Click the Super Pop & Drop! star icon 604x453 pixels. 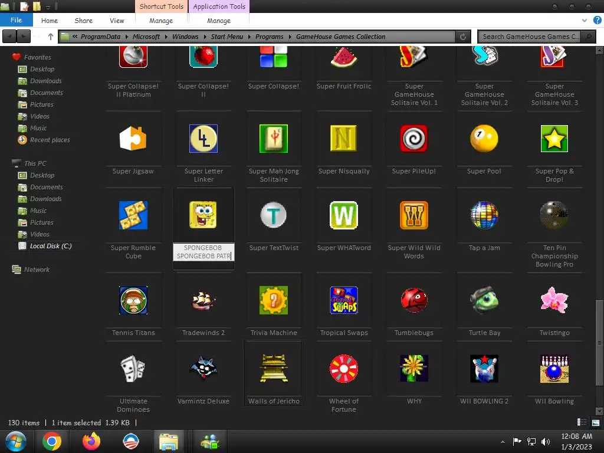pos(554,138)
